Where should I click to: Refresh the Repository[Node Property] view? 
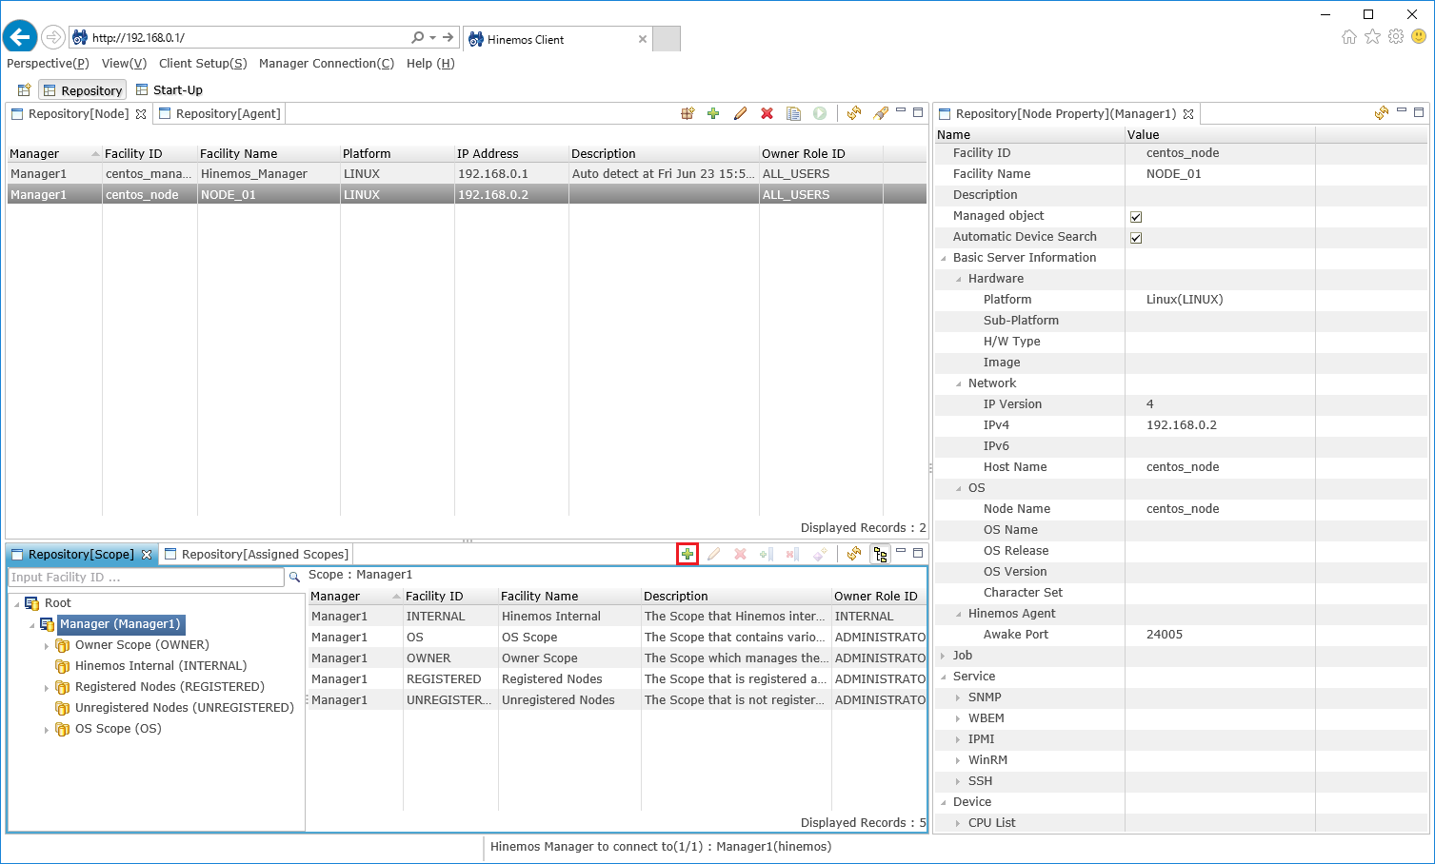click(1382, 113)
